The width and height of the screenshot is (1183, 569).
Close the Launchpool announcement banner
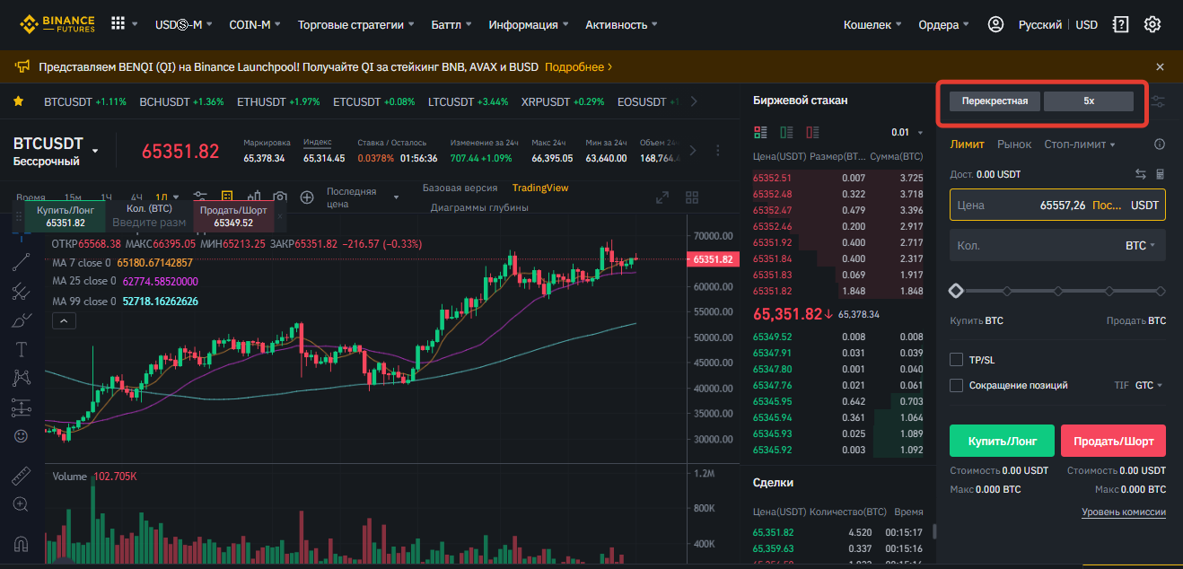(1160, 66)
